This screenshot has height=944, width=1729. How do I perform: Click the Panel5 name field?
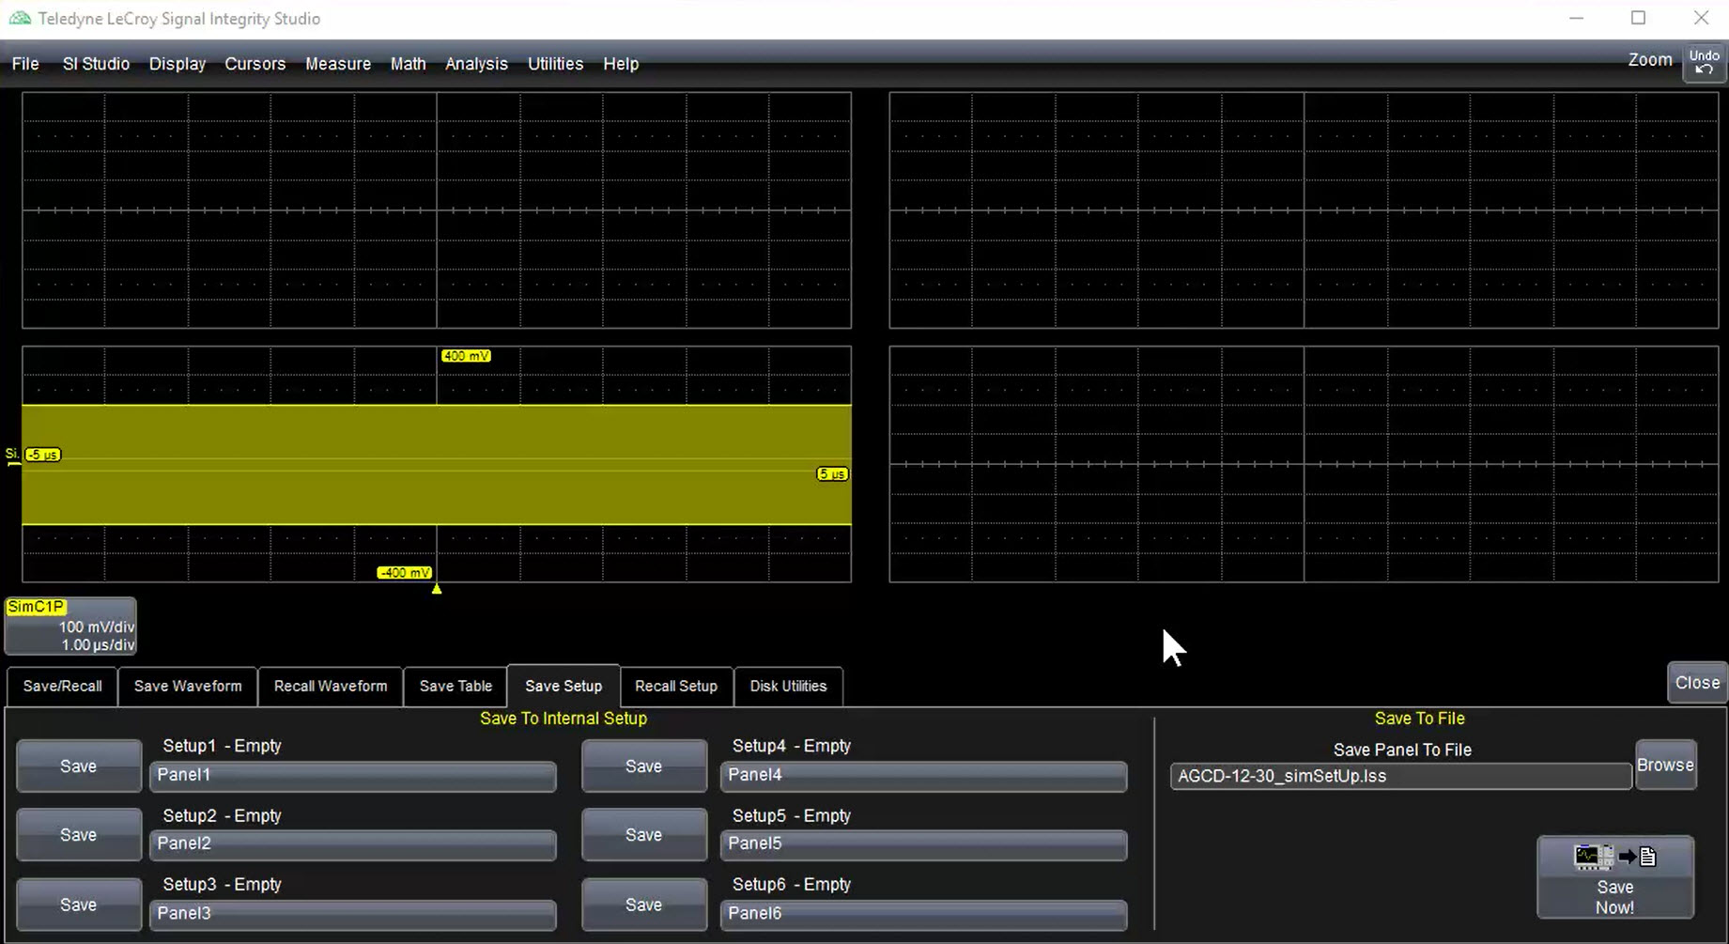coord(924,844)
